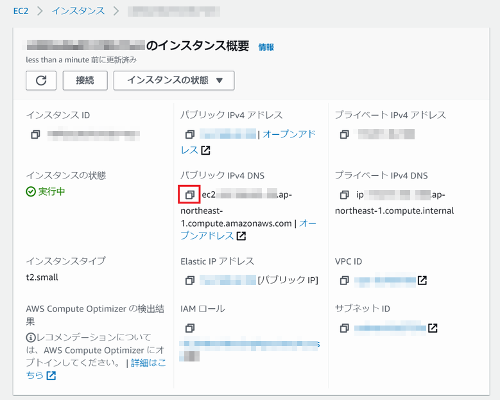Copy the private IPv4 DNS name
500x400 pixels.
tap(344, 195)
